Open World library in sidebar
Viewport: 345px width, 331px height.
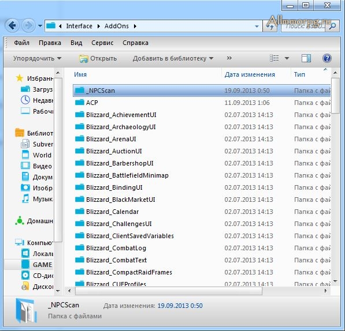(x=36, y=155)
